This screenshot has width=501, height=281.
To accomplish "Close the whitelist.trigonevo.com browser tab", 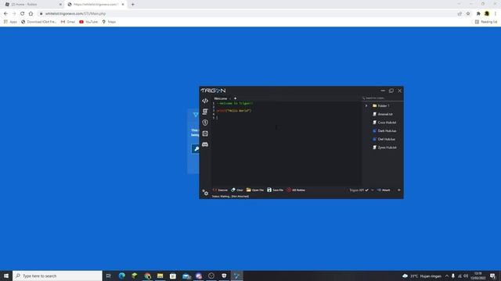I will (x=123, y=5).
